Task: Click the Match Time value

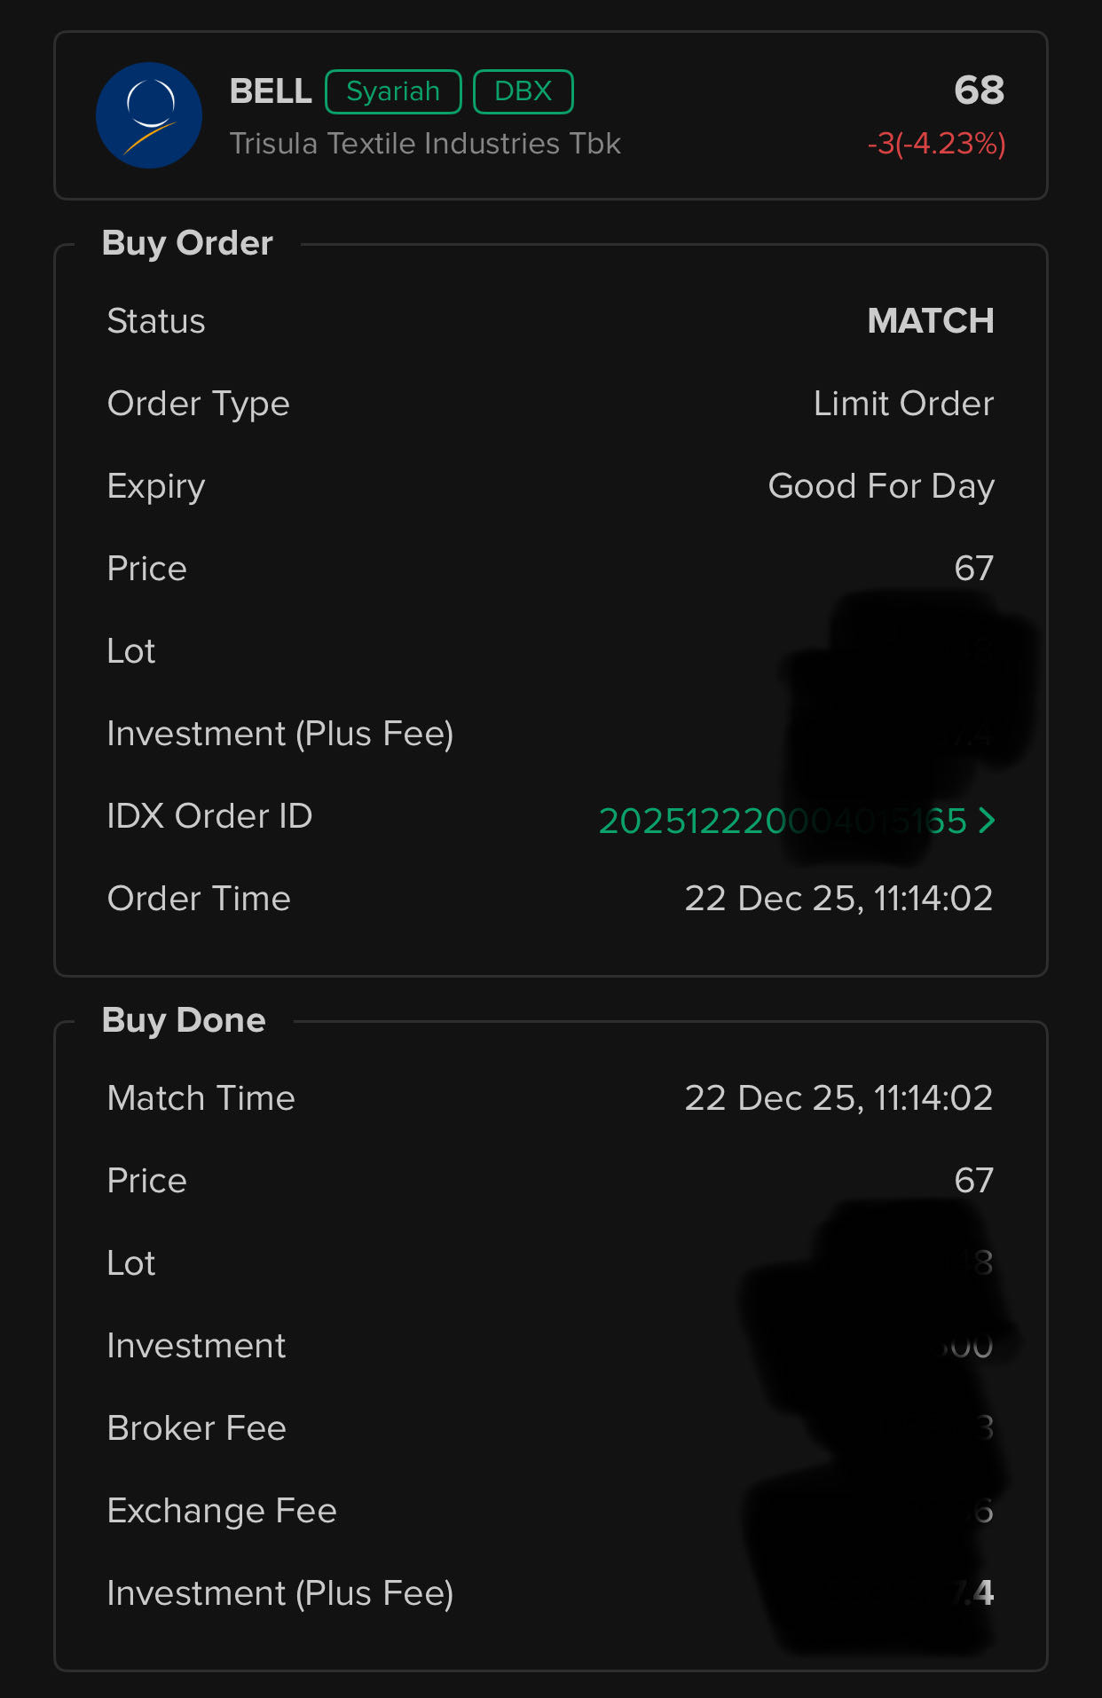Action: [x=838, y=1098]
